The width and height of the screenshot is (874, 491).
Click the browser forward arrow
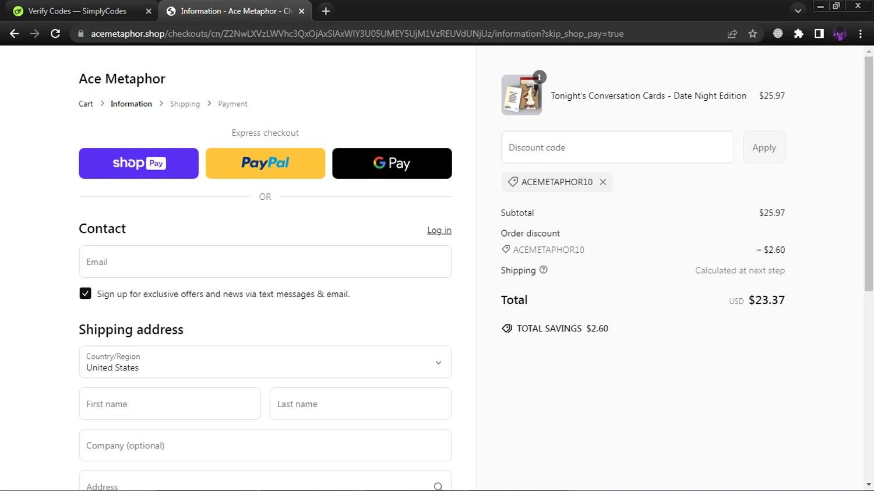coord(35,34)
